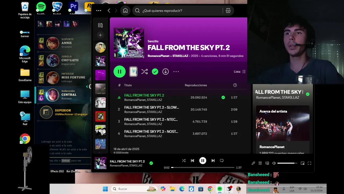Viewport: 344px width, 194px height.
Task: Open the large single cover art
Action: tap(129, 43)
